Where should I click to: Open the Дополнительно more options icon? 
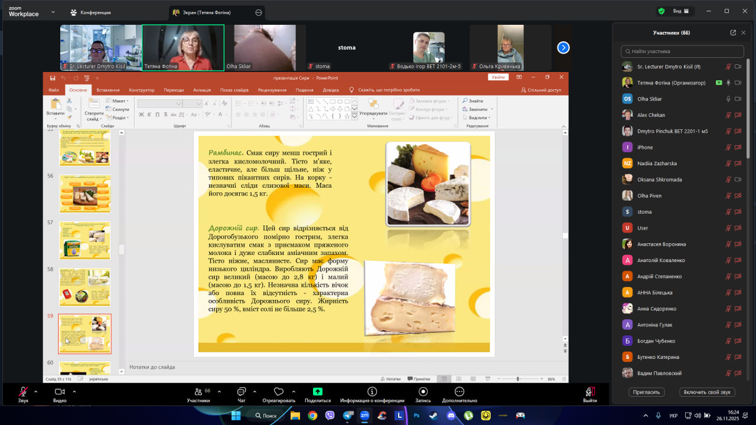point(459,392)
